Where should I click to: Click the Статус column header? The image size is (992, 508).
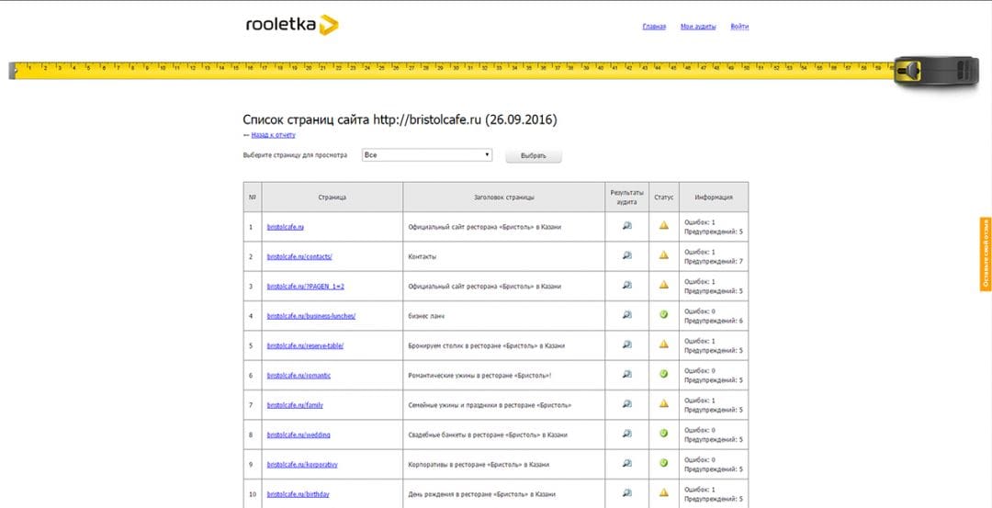click(x=664, y=197)
